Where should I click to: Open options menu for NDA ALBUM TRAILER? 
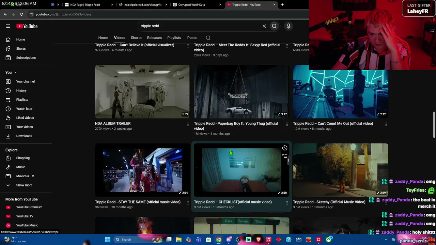click(x=188, y=125)
